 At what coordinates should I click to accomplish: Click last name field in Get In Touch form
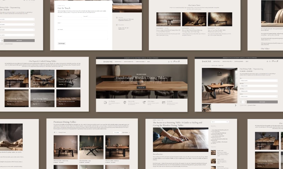96,18
